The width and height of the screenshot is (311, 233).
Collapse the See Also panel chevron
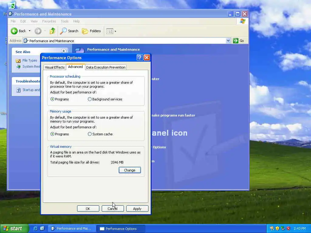coord(64,51)
